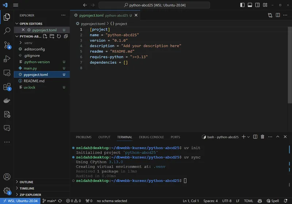Screen dimensions: 292x204
Task: Split the editor to the right
Action: click(278, 15)
